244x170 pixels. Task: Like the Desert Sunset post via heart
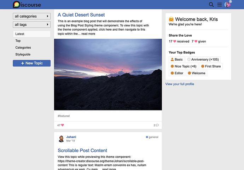coord(63,125)
